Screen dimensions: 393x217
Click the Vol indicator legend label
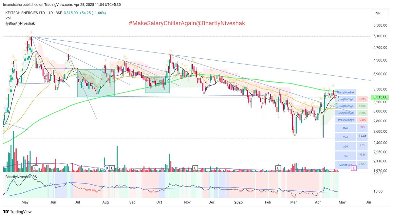click(8, 18)
